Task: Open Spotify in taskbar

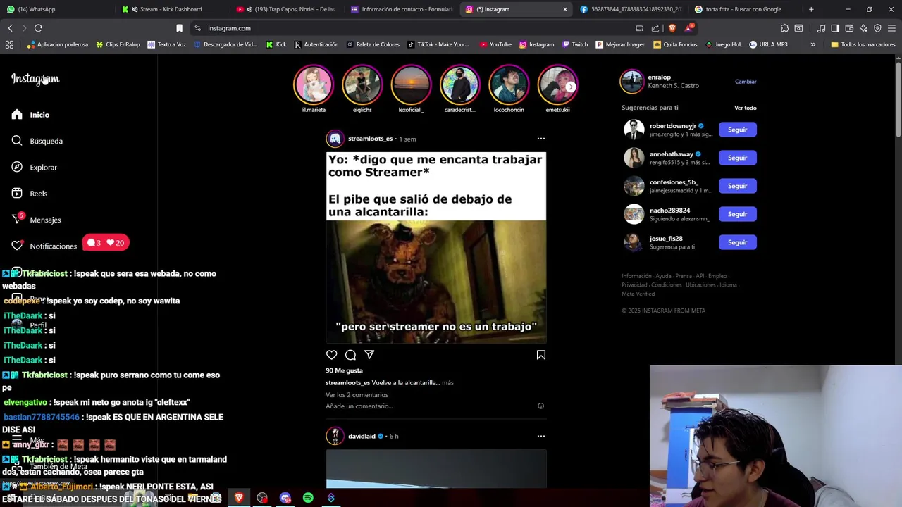Action: 308,498
